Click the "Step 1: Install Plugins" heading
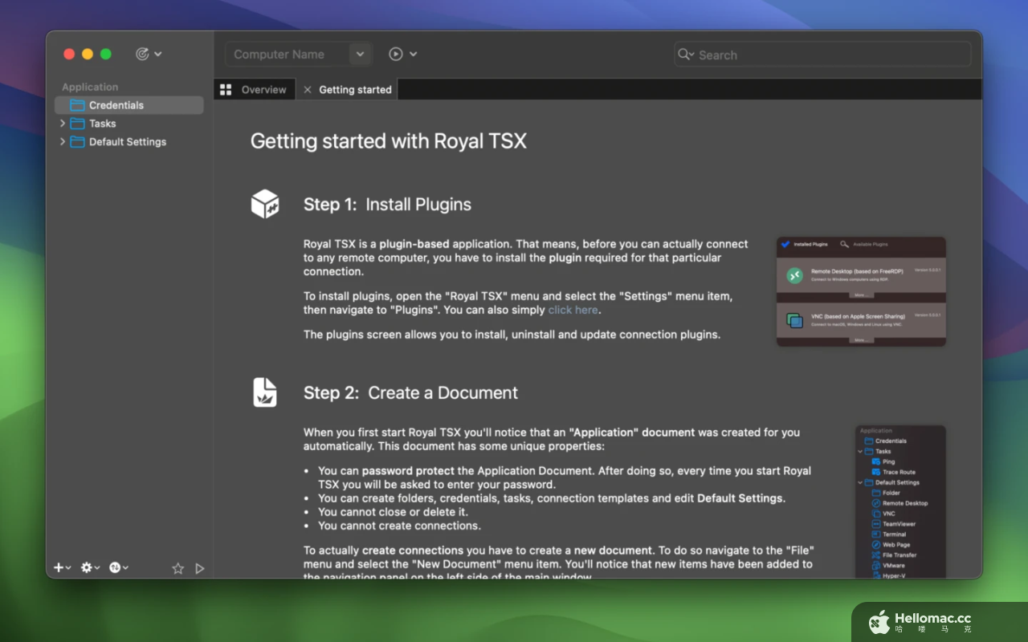Viewport: 1028px width, 642px height. coord(387,205)
